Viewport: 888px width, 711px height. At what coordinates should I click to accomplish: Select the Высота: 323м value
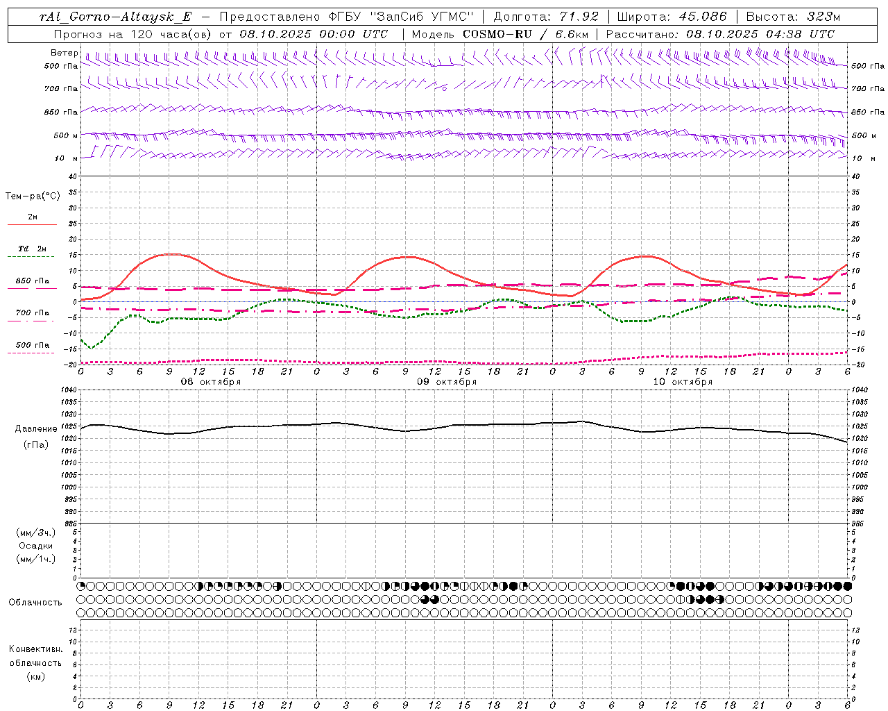tap(792, 17)
